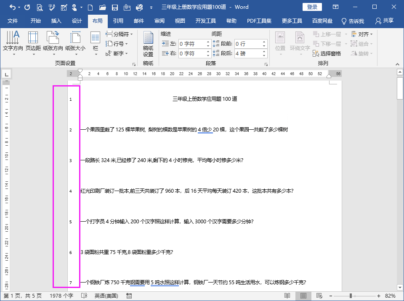This screenshot has width=404, height=301.
Task: Open Print Preview from quick access toolbar
Action: coord(40,7)
